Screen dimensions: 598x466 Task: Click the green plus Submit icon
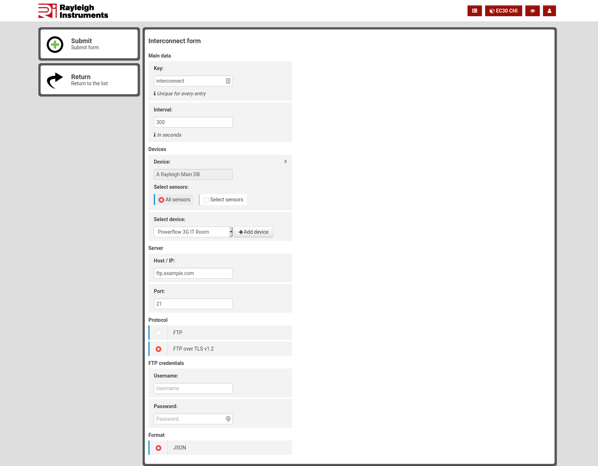pos(55,45)
